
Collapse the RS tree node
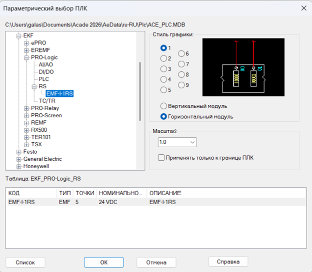pyautogui.click(x=34, y=87)
